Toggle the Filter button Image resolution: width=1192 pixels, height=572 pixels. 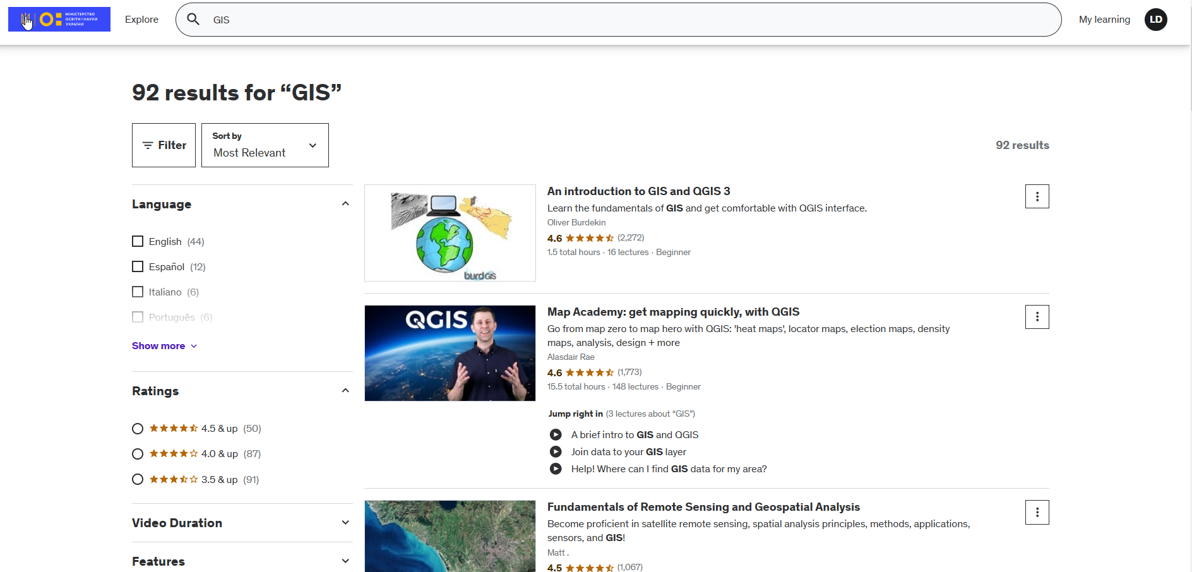(164, 145)
